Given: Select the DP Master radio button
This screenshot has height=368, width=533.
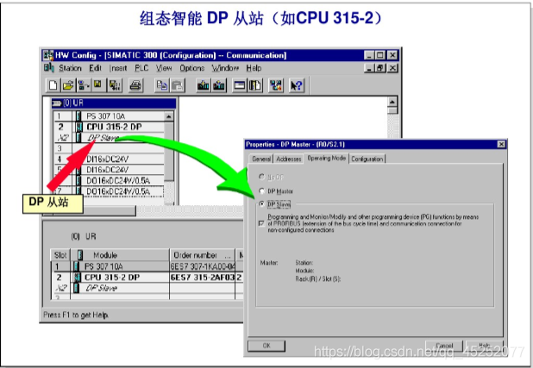Looking at the screenshot, I should click(x=261, y=190).
